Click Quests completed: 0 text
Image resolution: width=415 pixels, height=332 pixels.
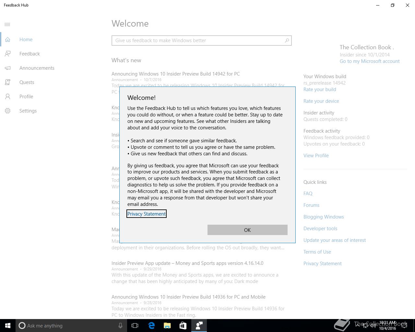coord(325,119)
